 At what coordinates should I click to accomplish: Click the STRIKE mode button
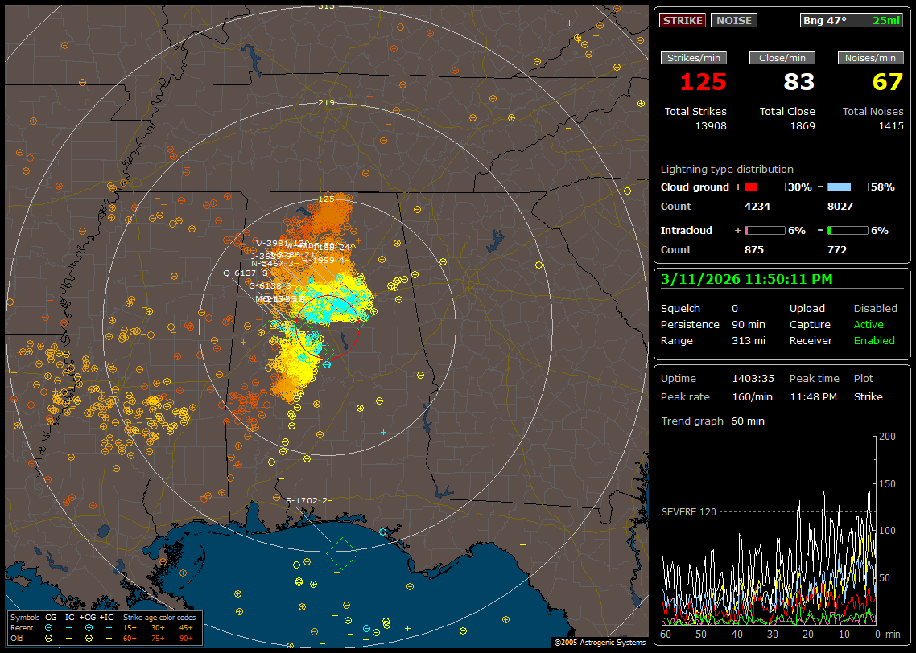[x=683, y=20]
